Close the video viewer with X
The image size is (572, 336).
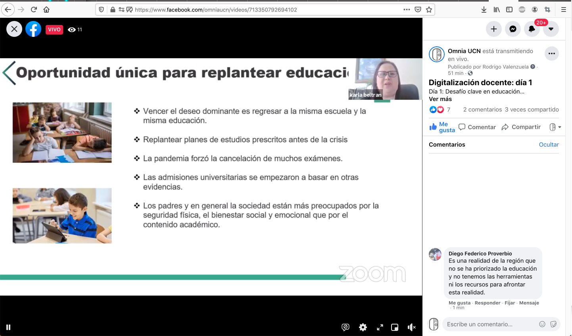(x=14, y=29)
